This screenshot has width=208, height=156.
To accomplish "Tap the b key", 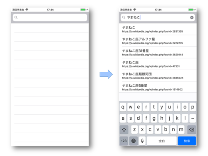I will 166,130.
